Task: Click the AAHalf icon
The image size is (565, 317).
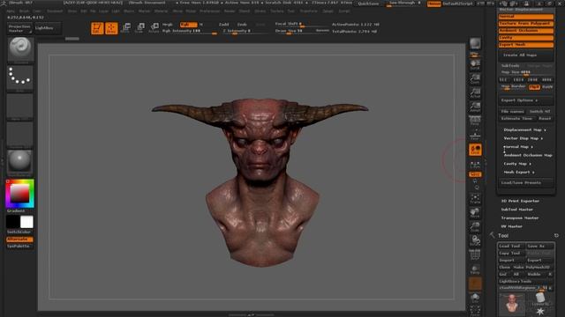Action: 475,107
